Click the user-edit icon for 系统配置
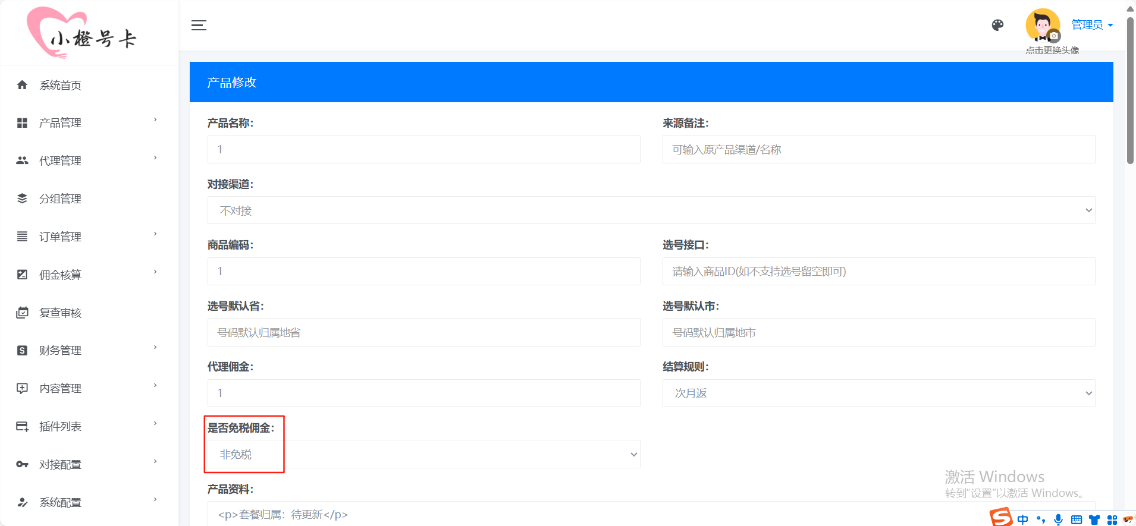This screenshot has width=1136, height=526. pos(22,502)
